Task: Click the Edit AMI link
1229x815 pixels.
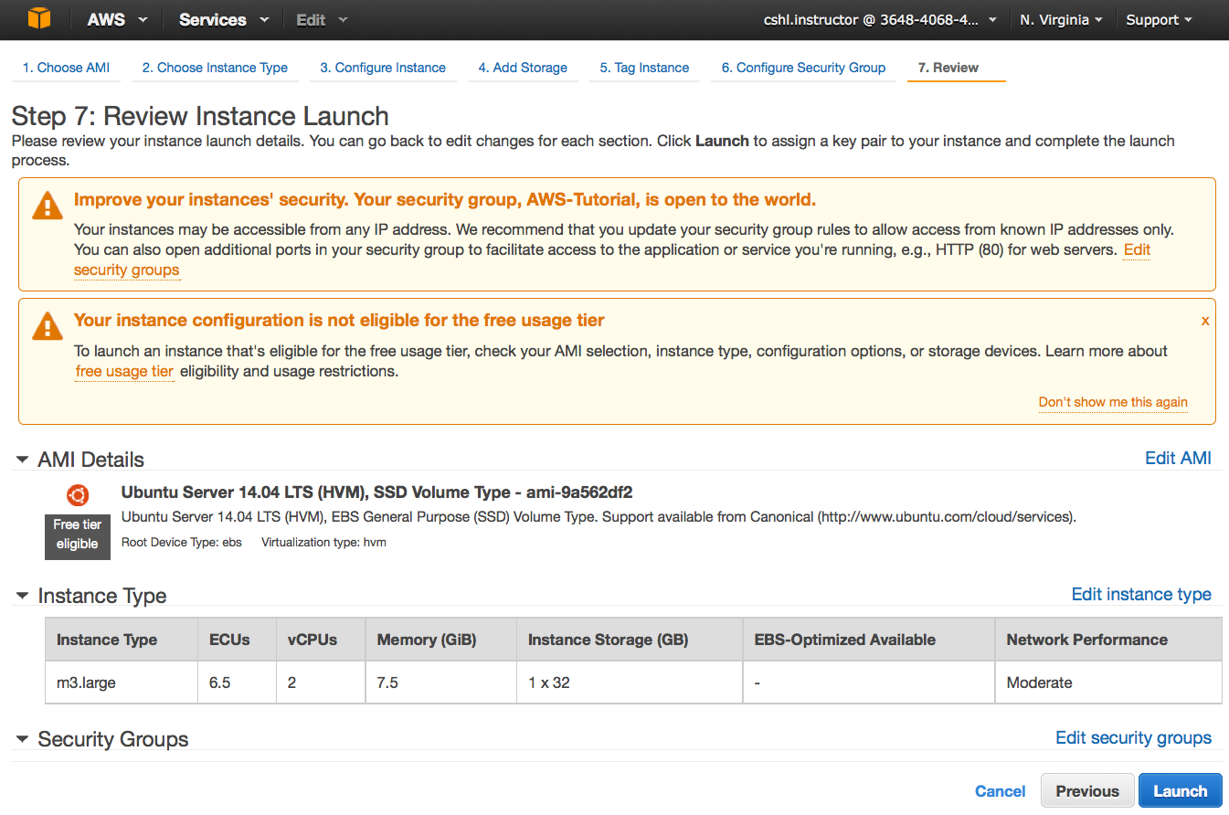Action: 1178,458
